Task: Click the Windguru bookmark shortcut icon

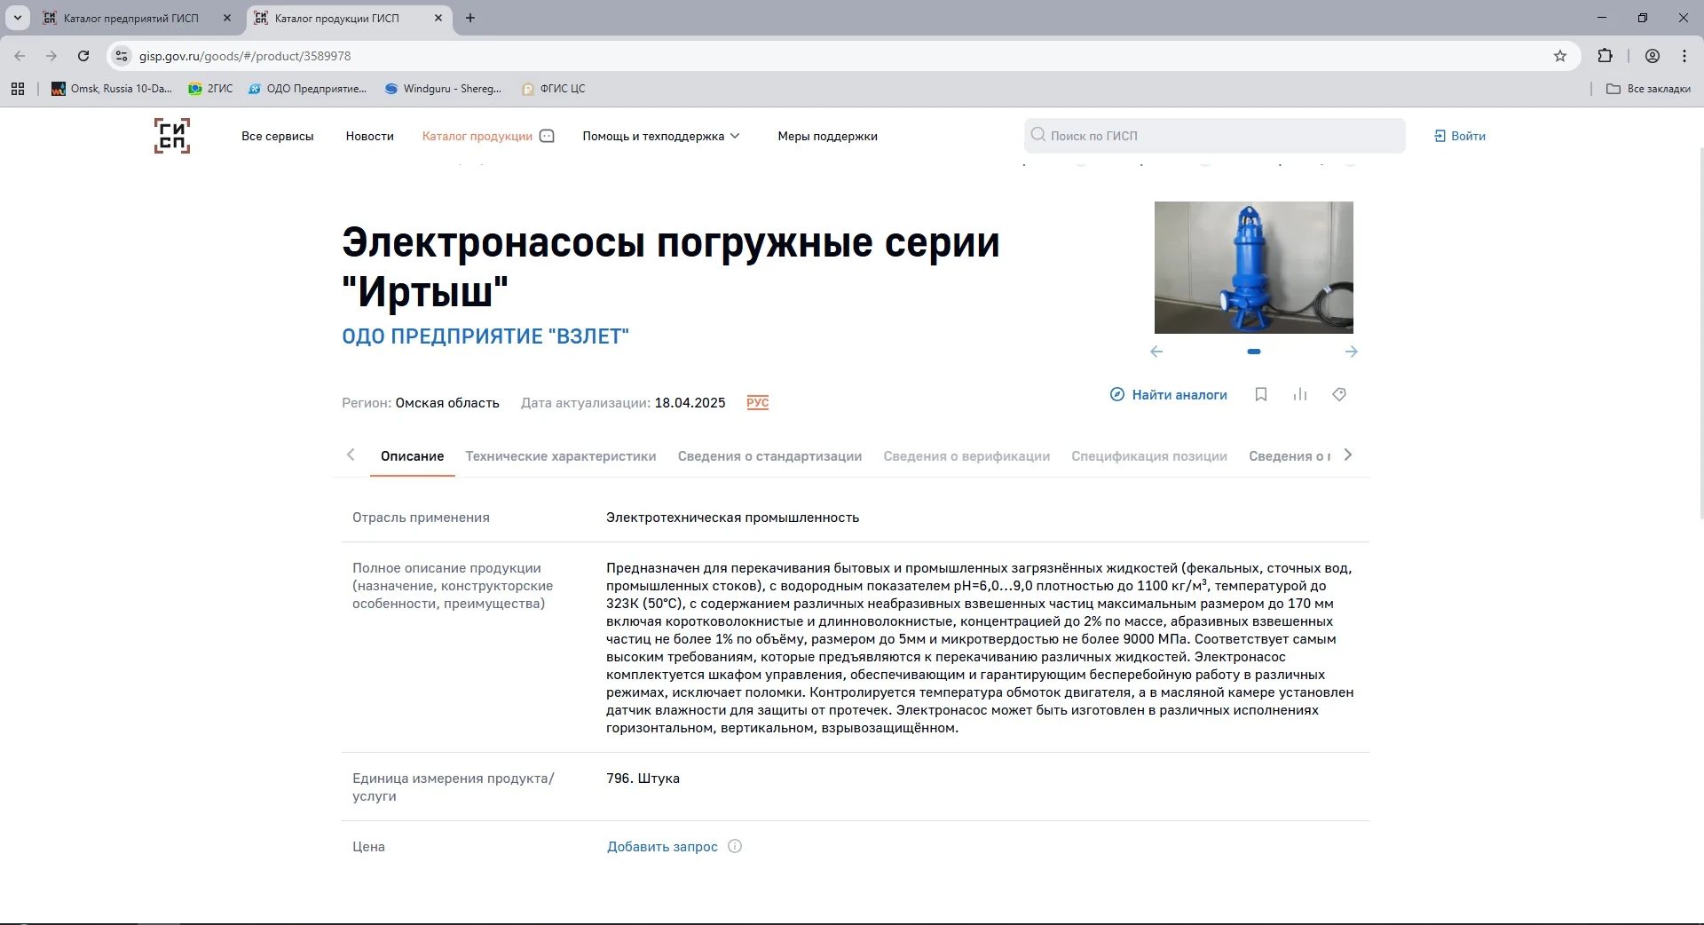Action: tap(391, 89)
